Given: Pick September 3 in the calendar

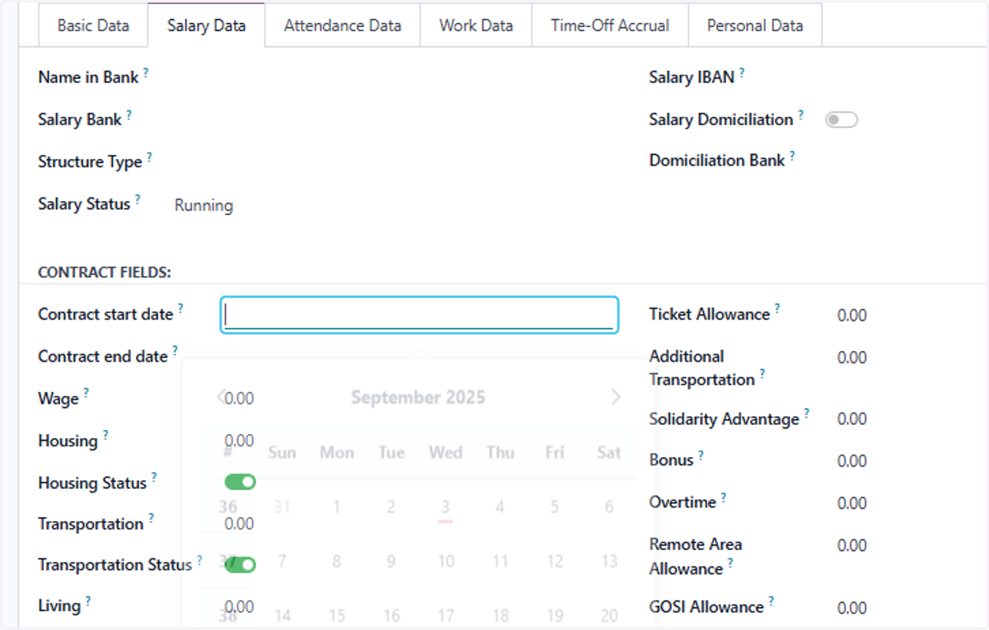Looking at the screenshot, I should (x=445, y=506).
